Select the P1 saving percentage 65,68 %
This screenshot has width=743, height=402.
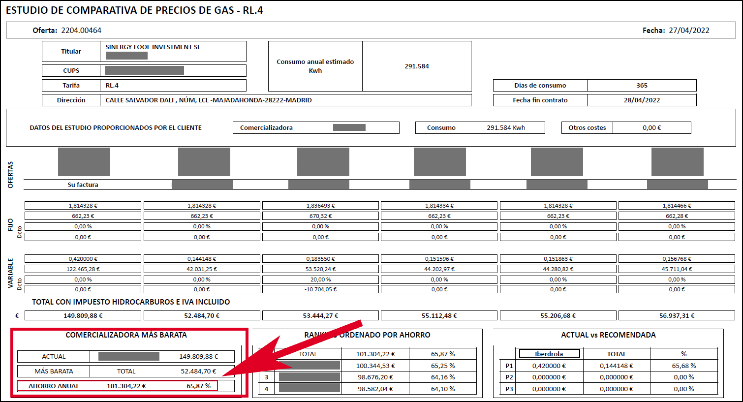(x=684, y=366)
